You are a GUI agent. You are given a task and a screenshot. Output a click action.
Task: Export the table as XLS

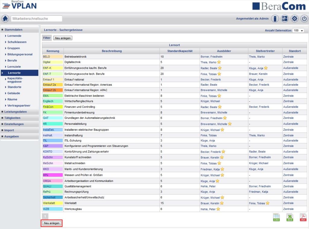click(290, 217)
